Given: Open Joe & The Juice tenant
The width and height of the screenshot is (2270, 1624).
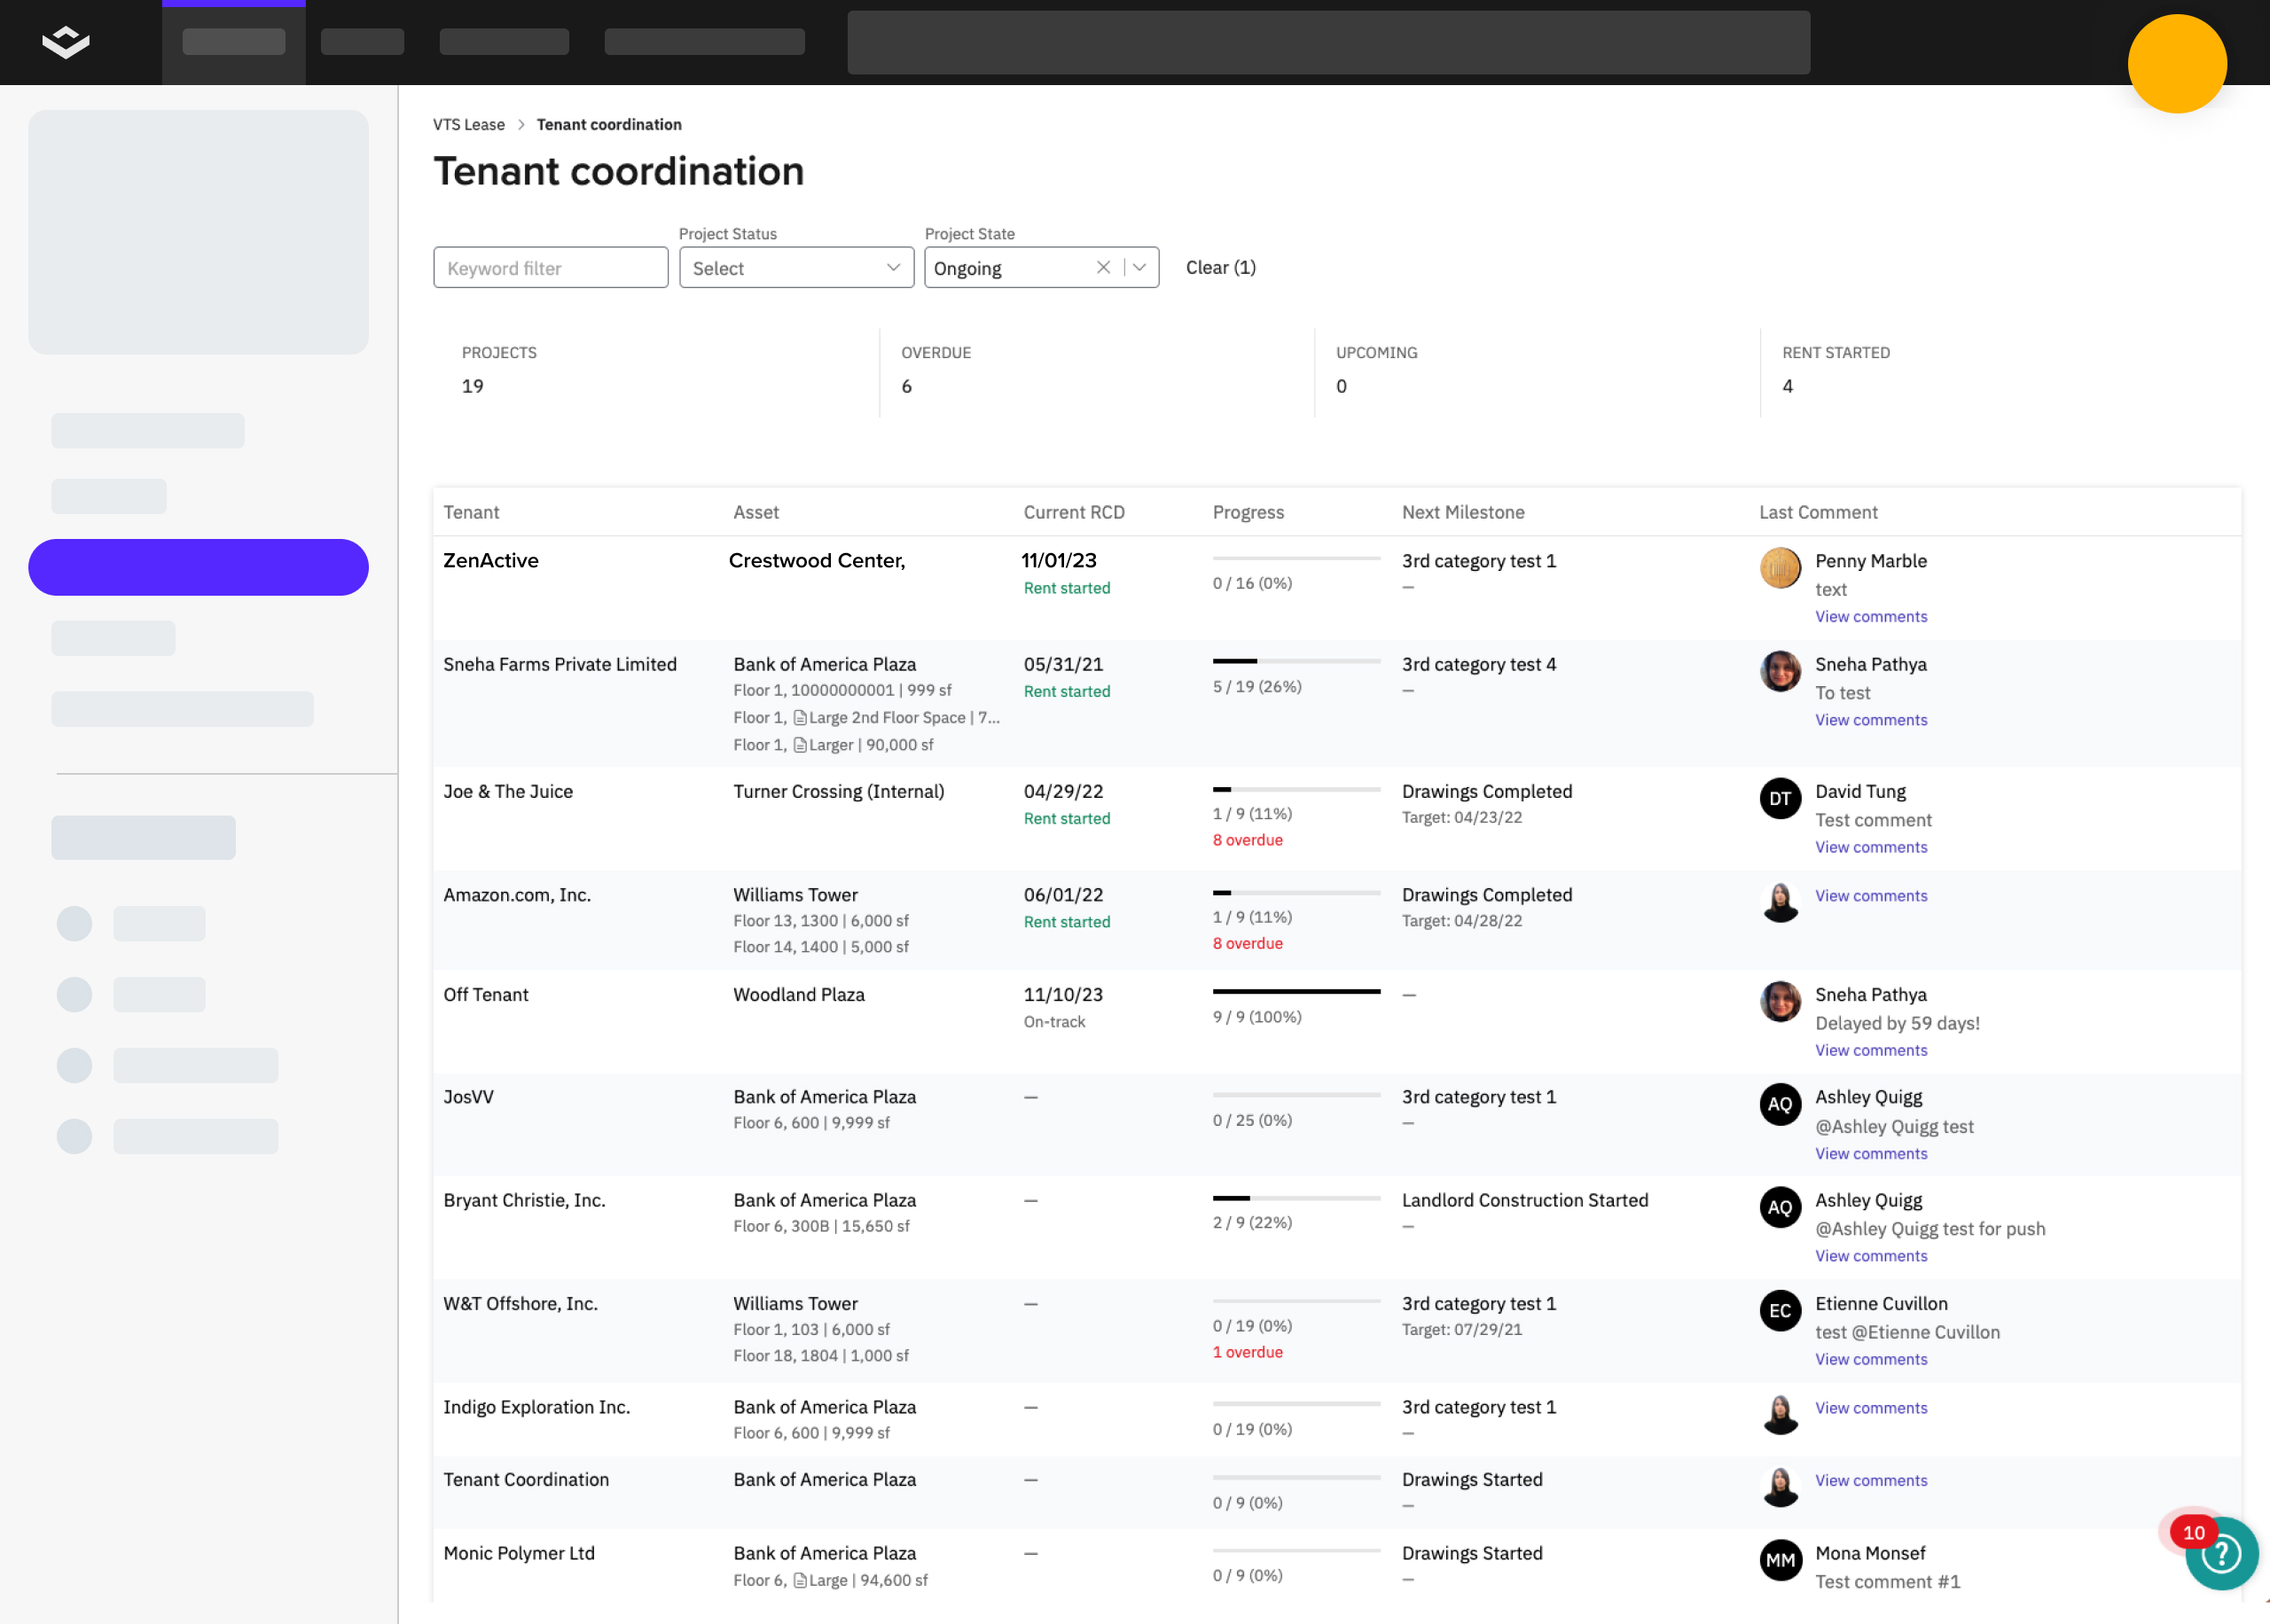Looking at the screenshot, I should pos(508,791).
